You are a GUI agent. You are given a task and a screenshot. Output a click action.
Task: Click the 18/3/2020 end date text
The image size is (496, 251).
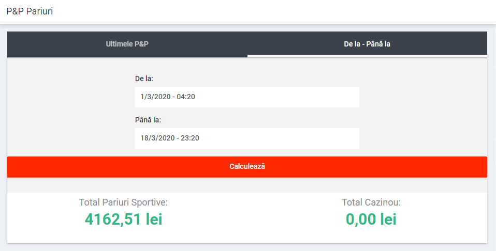coord(157,138)
